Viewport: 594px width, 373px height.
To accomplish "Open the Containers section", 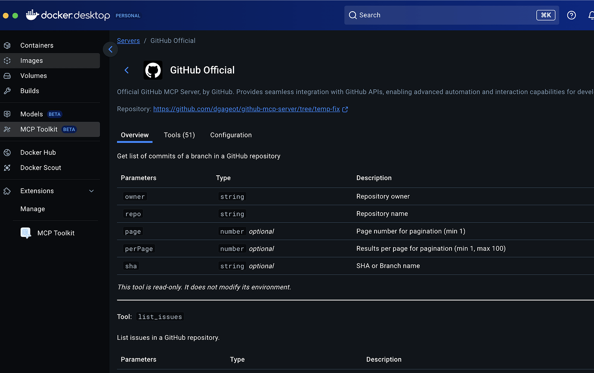I will [37, 45].
